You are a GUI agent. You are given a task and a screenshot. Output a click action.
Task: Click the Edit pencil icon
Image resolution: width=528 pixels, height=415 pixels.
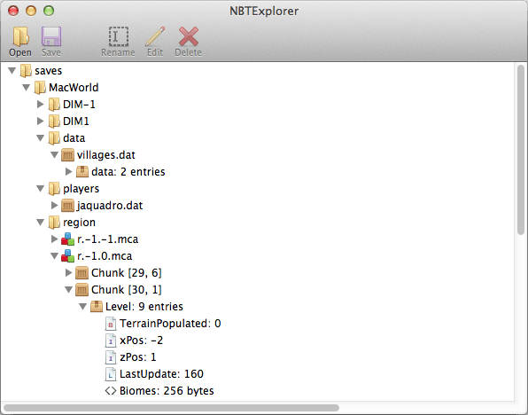coord(155,36)
